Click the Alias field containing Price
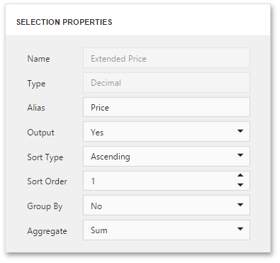This screenshot has width=280, height=263. tap(167, 107)
